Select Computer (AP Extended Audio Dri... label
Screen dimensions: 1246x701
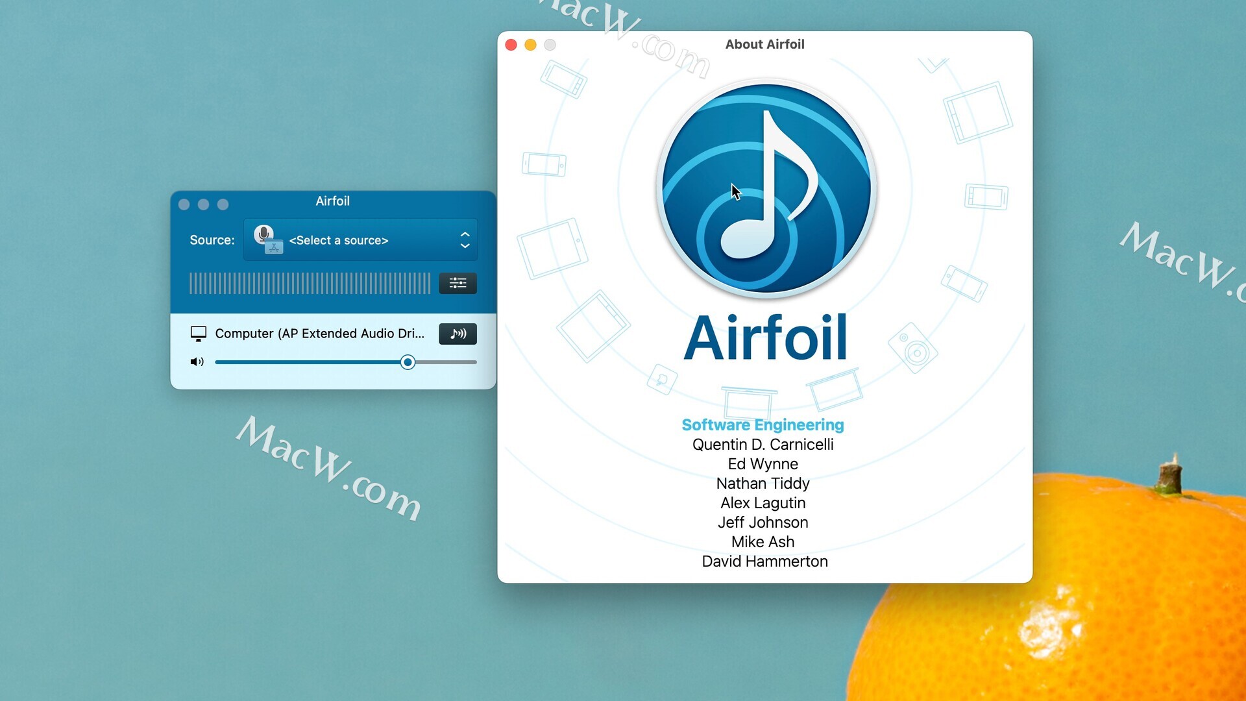[319, 334]
